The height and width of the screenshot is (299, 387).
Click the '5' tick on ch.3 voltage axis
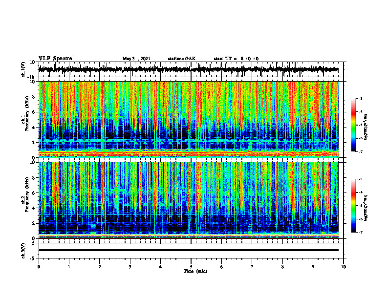(x=34, y=243)
